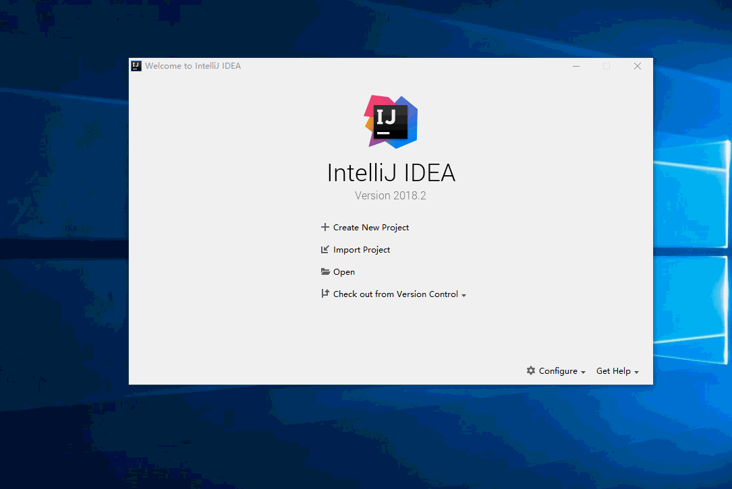Screen dimensions: 732x489
Task: Click the Welcome to IntelliJ IDEA title
Action: click(193, 66)
